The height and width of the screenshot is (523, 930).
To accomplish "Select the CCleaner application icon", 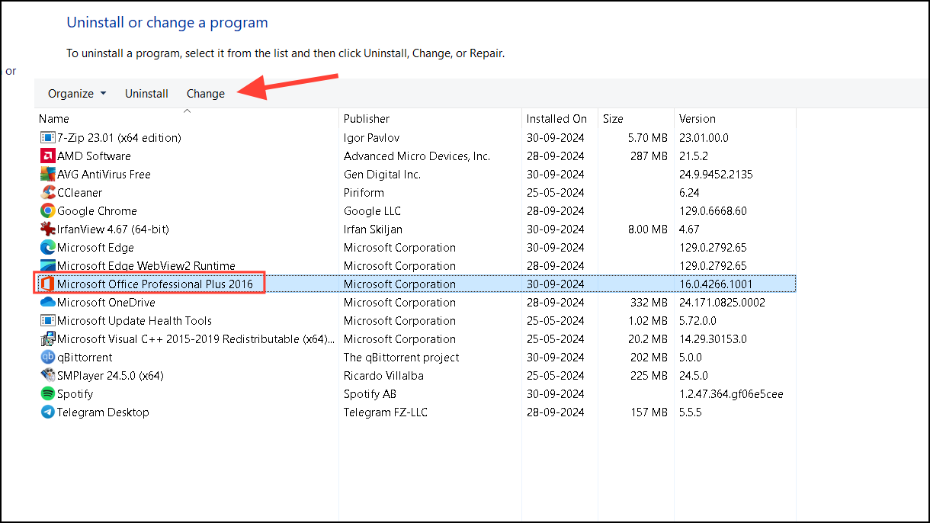I will pos(46,192).
